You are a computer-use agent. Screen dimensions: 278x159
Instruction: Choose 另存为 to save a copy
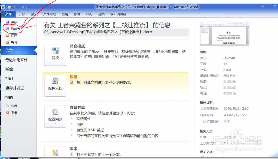pos(13,29)
